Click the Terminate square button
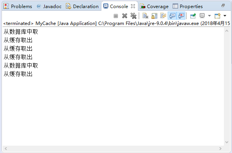Image resolution: width=232 pixels, height=153 pixels. click(116, 16)
